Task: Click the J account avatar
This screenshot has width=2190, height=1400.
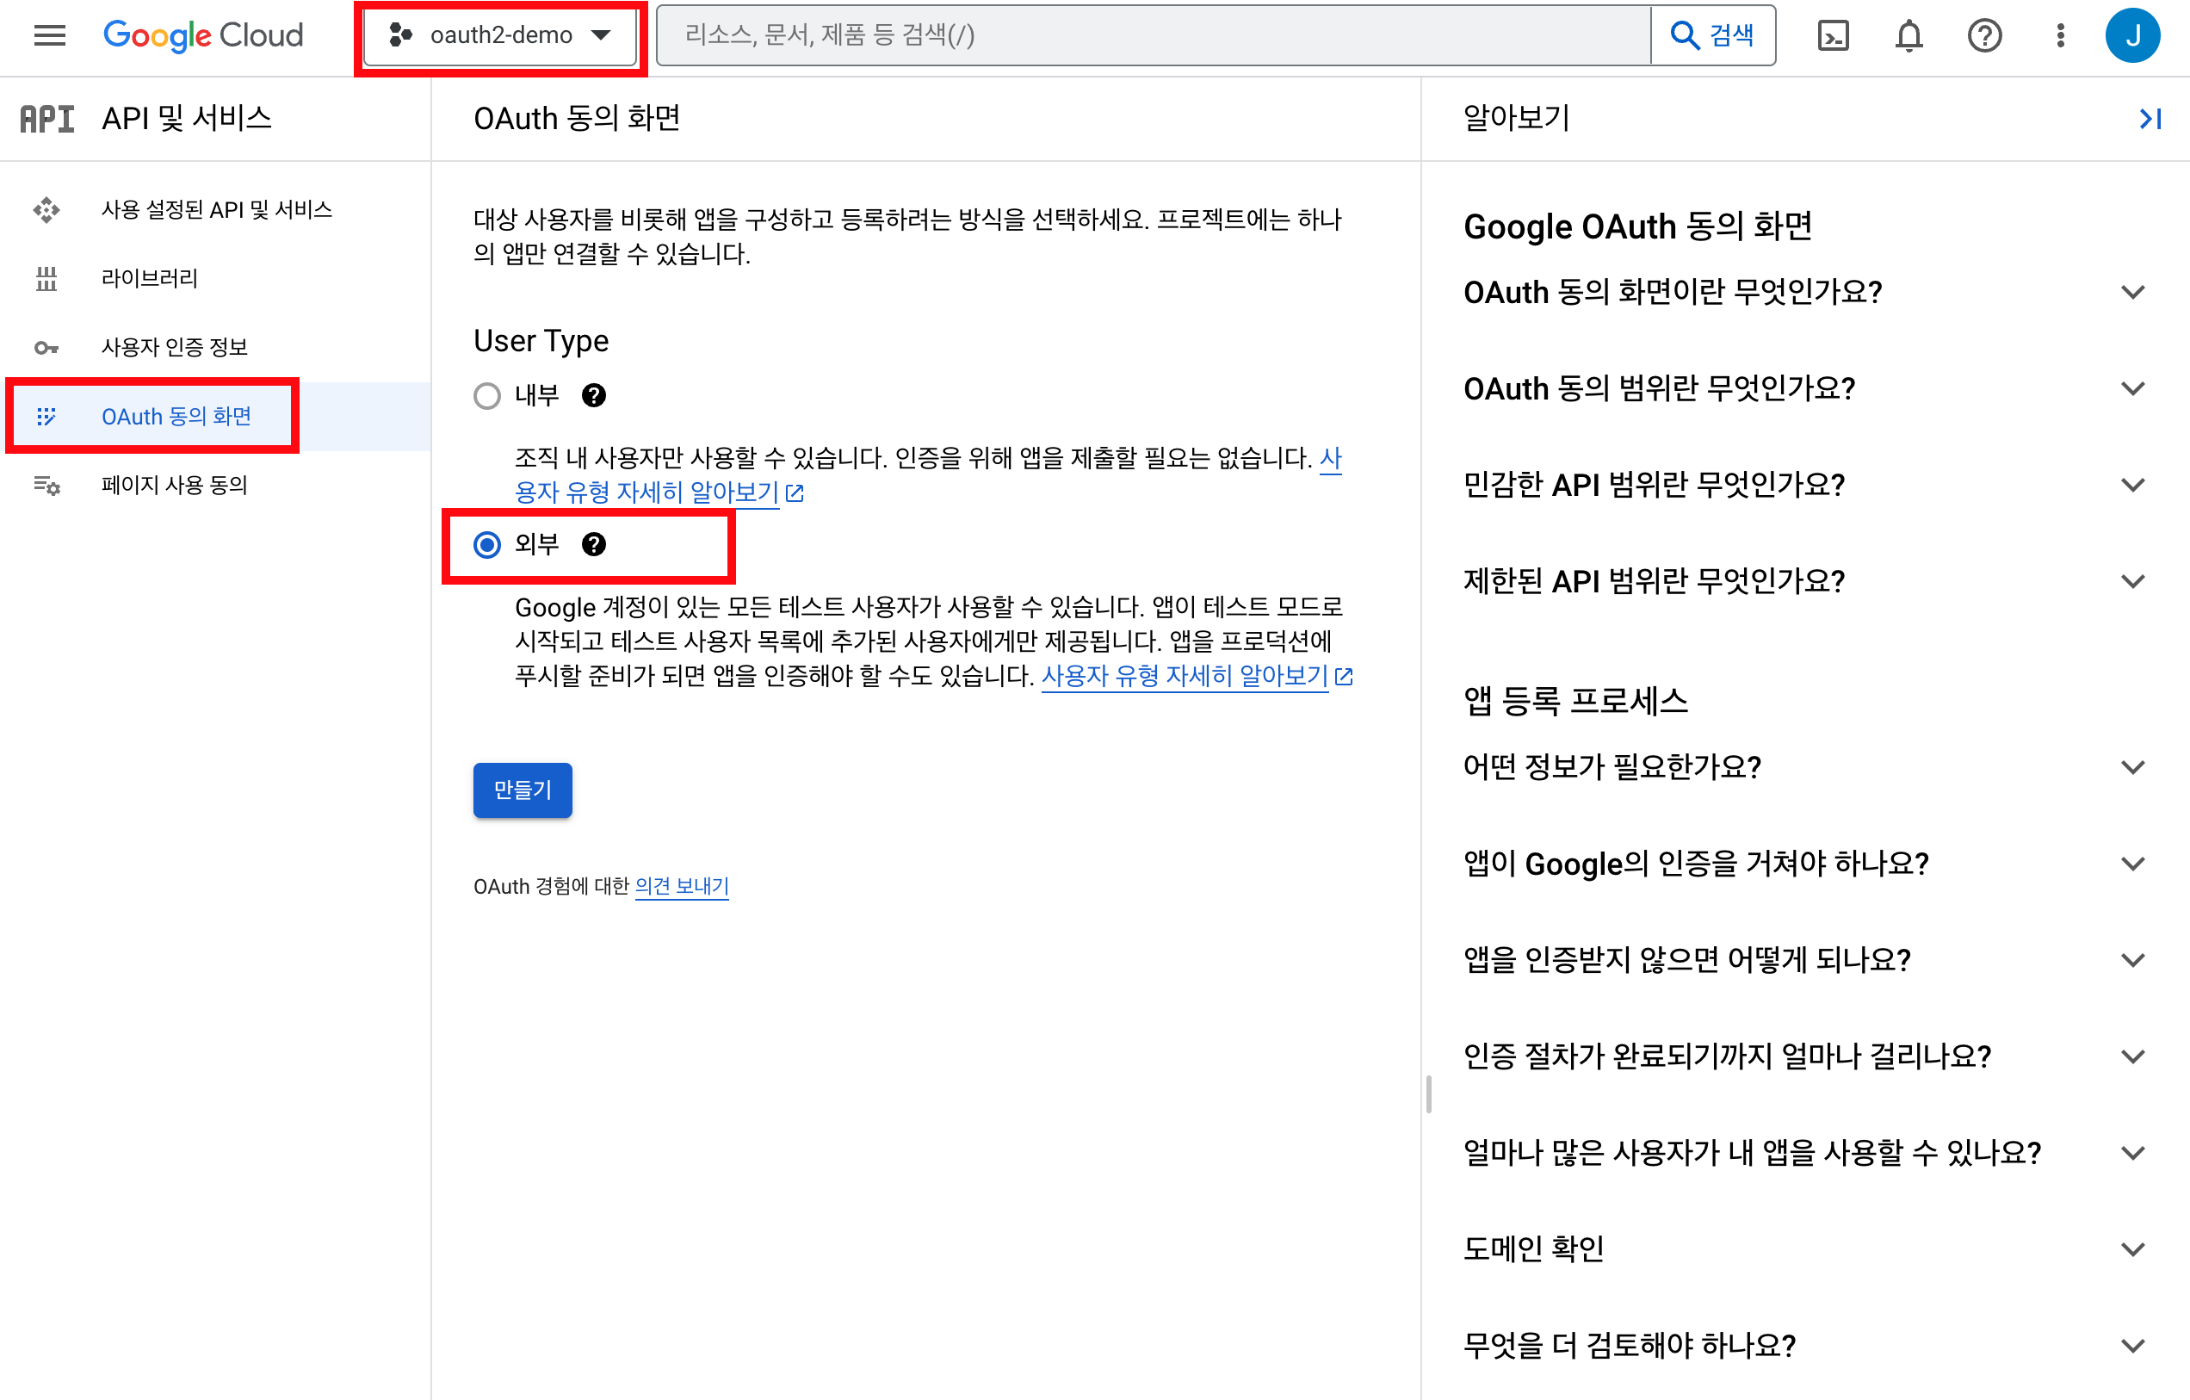Action: (x=2132, y=35)
